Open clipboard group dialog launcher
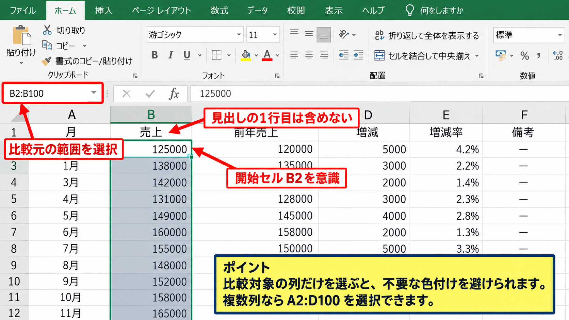The height and width of the screenshot is (320, 569). click(135, 76)
